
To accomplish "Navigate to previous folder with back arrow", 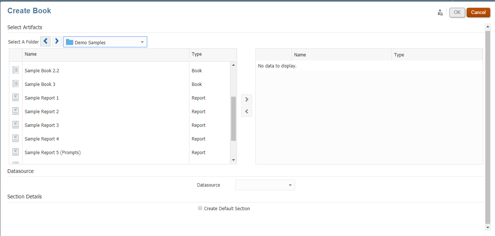I will [45, 41].
